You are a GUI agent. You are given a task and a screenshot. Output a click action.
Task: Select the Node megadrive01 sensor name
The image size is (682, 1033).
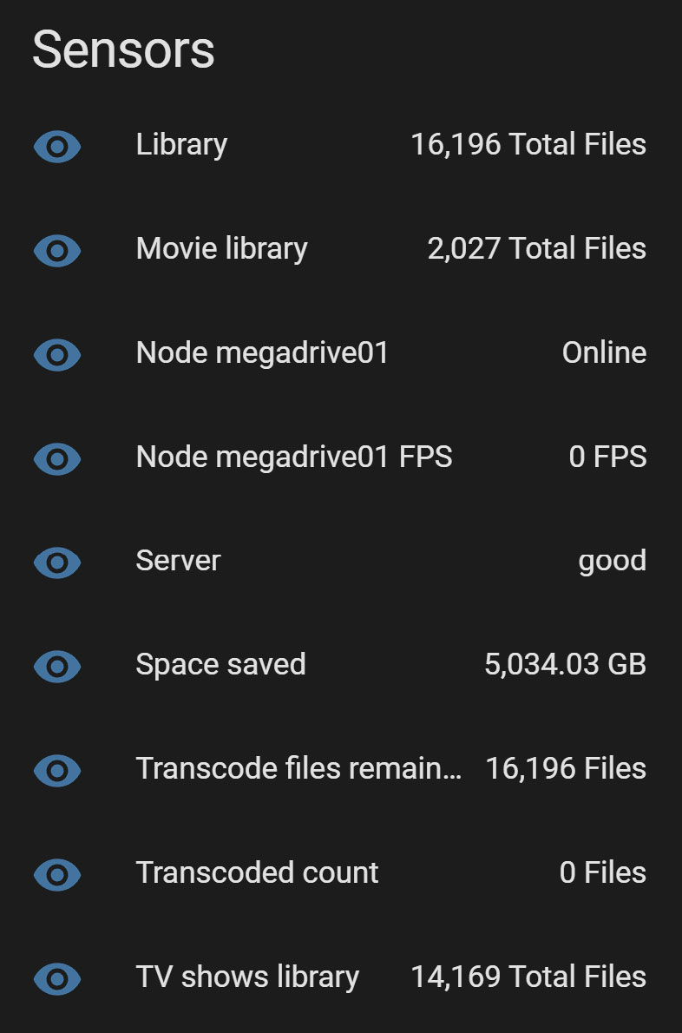(x=262, y=352)
